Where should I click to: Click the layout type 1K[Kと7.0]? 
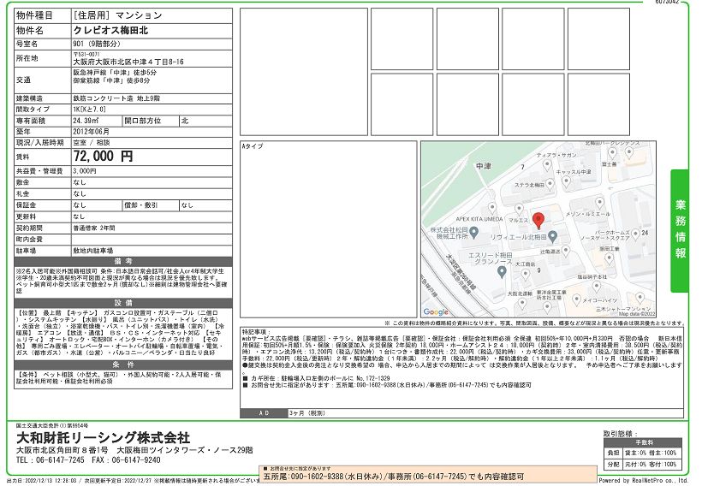(90, 110)
